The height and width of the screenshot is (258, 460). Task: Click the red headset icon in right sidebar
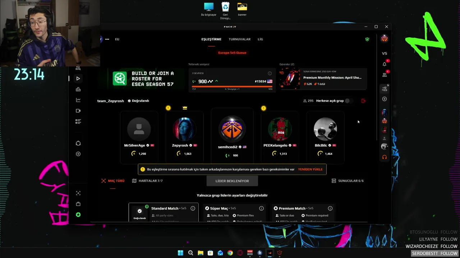pyautogui.click(x=385, y=157)
